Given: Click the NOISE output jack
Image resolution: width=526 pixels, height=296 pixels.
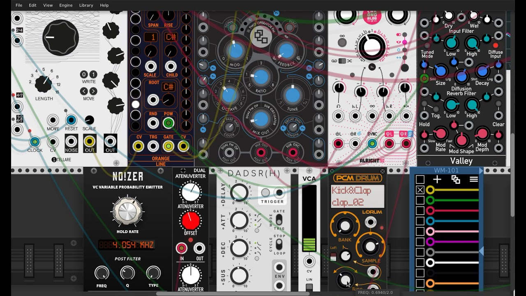Looking at the screenshot, I should (x=71, y=141).
